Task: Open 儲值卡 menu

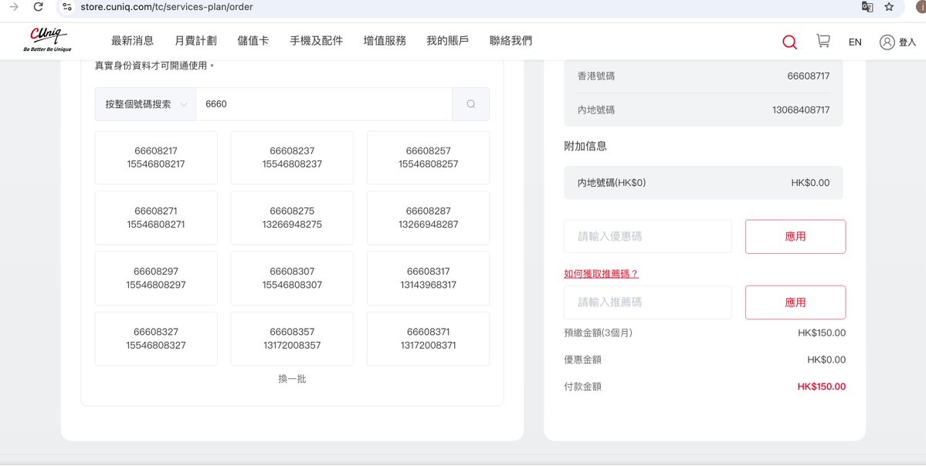Action: 253,41
